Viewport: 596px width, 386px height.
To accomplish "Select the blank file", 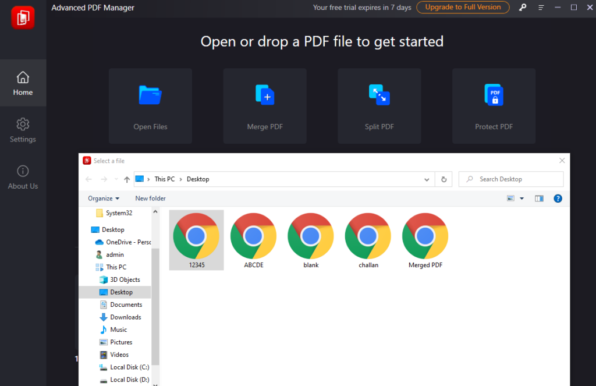I will click(311, 240).
